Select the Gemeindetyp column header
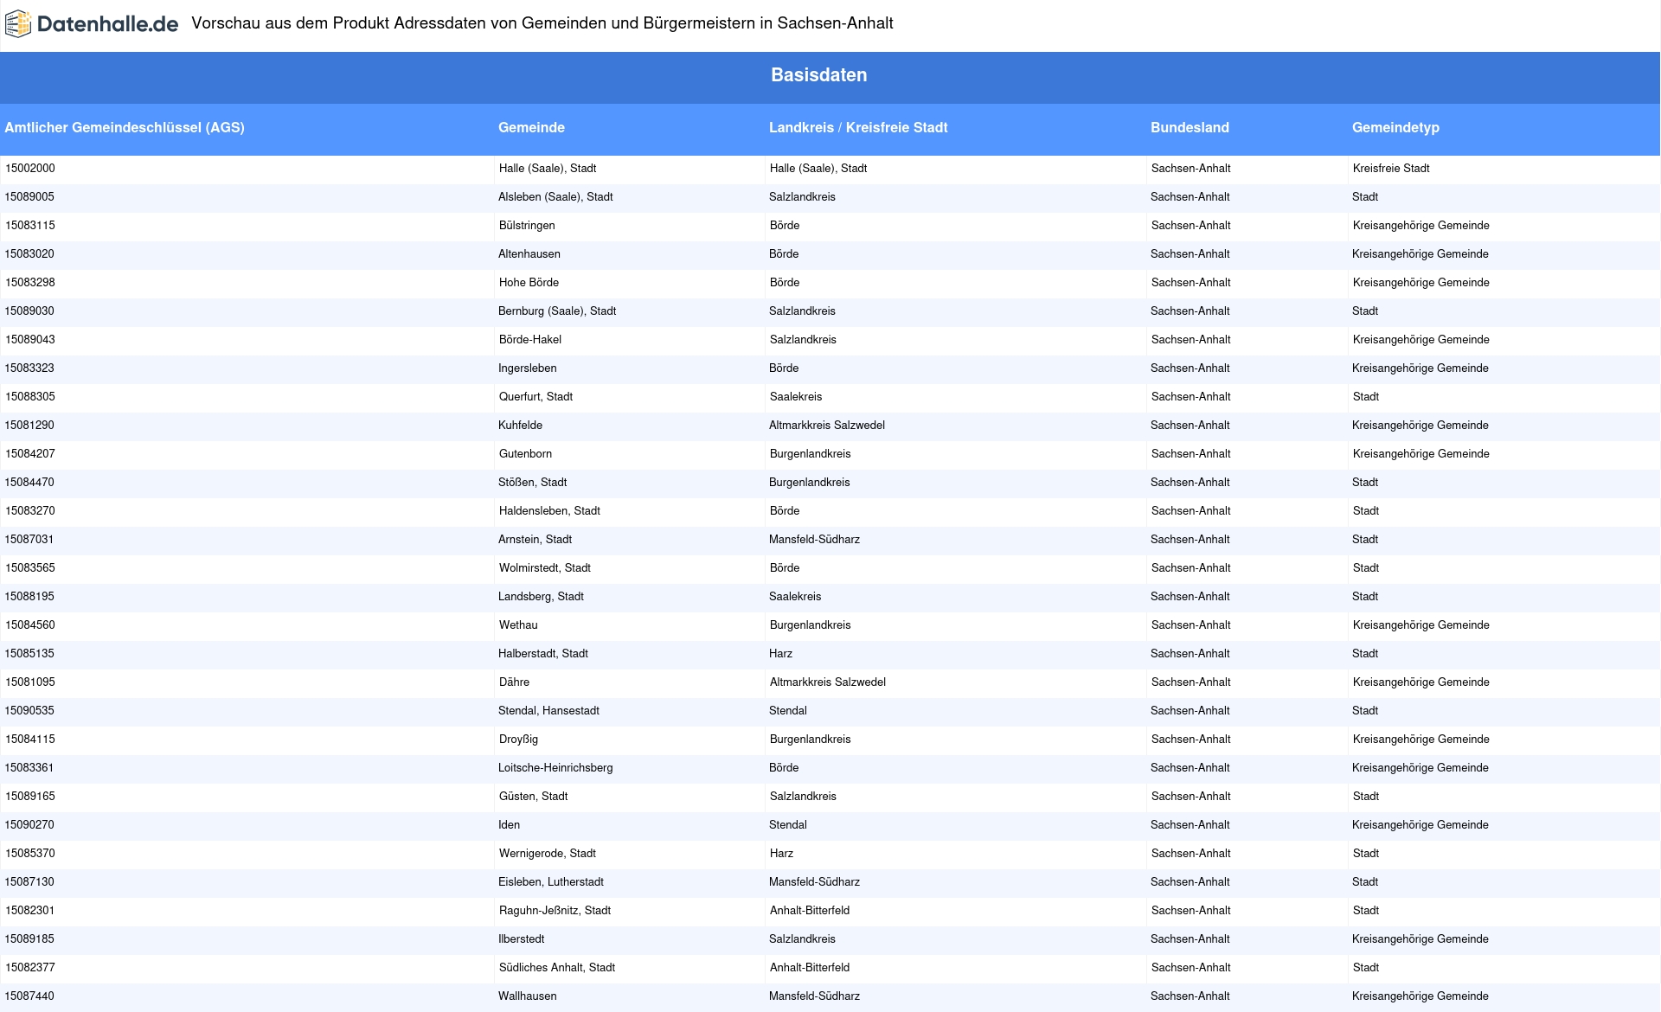This screenshot has height=1012, width=1661. 1395,127
